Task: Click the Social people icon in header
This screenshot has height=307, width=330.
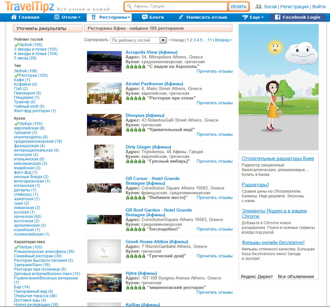Action: click(x=258, y=6)
